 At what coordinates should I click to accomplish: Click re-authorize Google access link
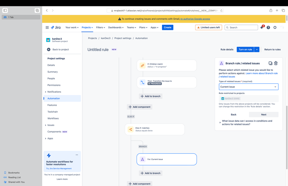195,19
